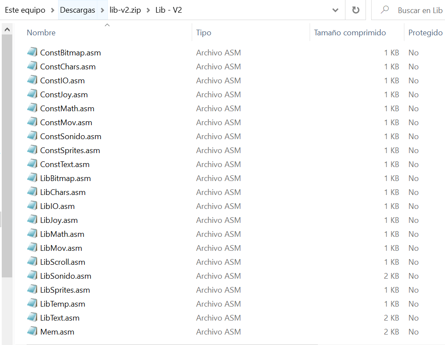The width and height of the screenshot is (445, 345).
Task: Open the address bar history dropdown
Action: pos(335,10)
